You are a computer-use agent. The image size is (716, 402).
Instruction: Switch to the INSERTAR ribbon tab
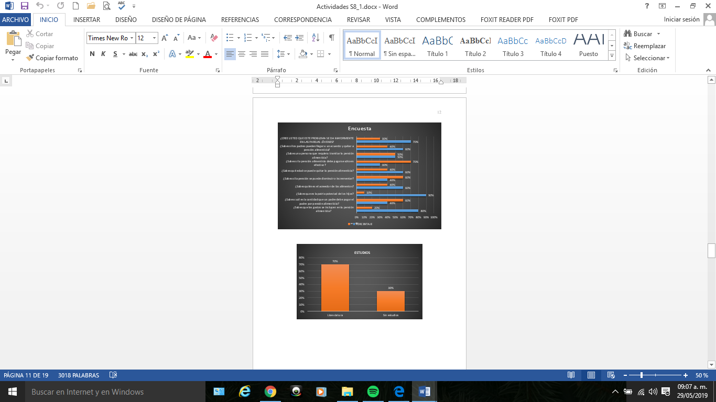coord(87,20)
